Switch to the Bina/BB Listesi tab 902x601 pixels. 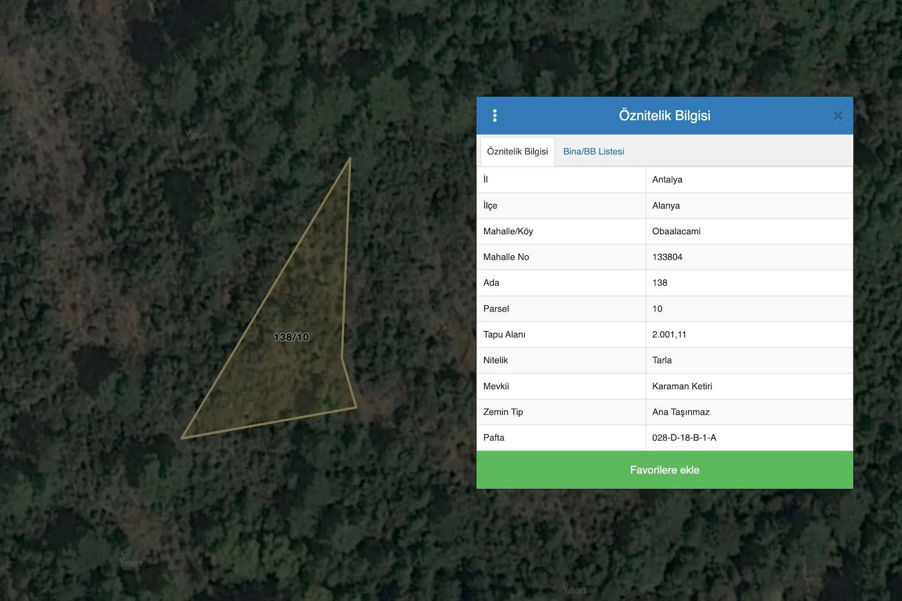pos(593,152)
